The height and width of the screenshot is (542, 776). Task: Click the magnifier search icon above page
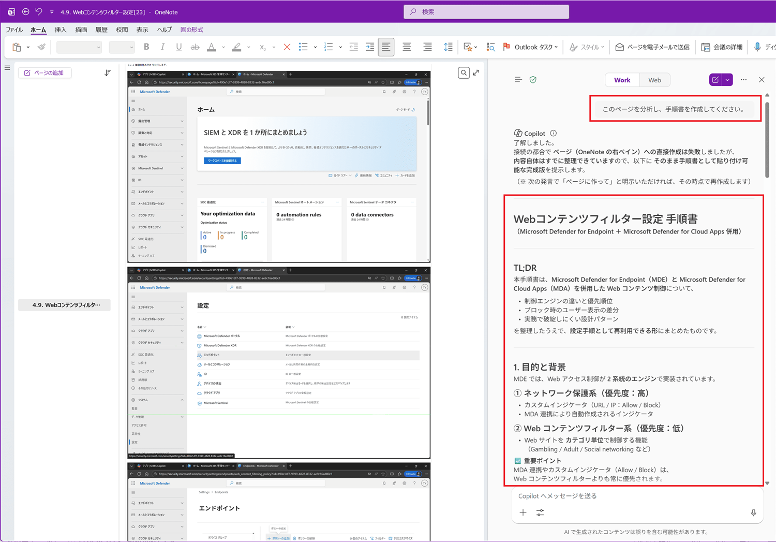coord(464,73)
